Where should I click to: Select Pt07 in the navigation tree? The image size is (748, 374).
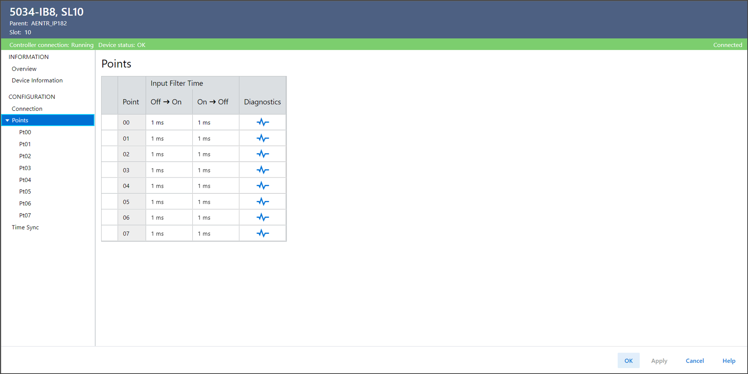click(25, 215)
